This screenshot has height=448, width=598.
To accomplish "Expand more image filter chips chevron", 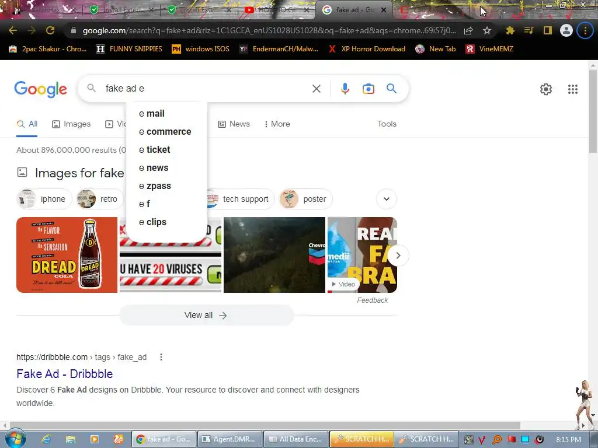I will [387, 199].
